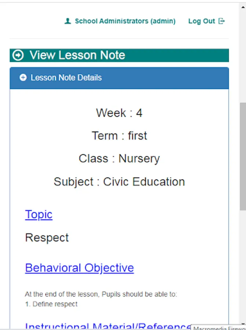Click the plus icon beside Lesson Note Details
The width and height of the screenshot is (246, 330).
[x=23, y=78]
